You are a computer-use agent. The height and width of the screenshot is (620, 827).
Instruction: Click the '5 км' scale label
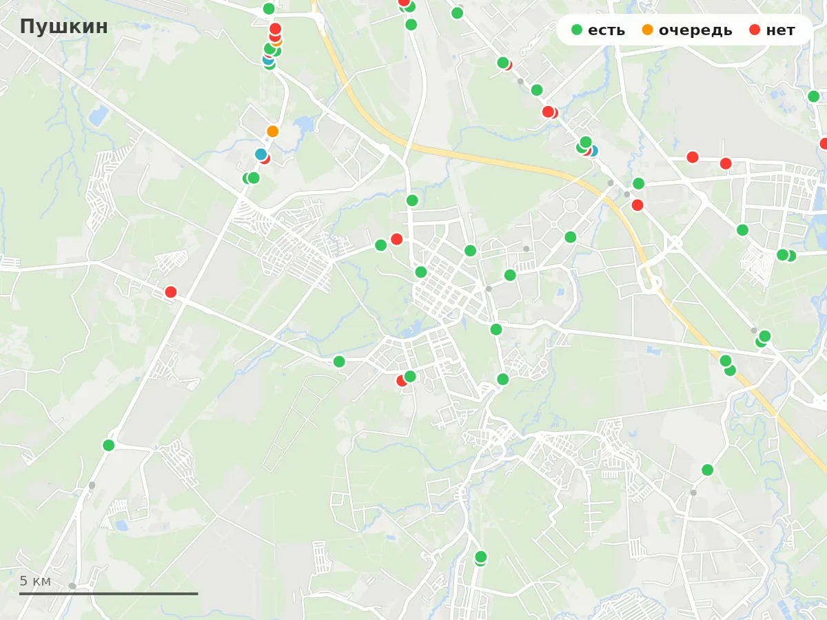(35, 581)
